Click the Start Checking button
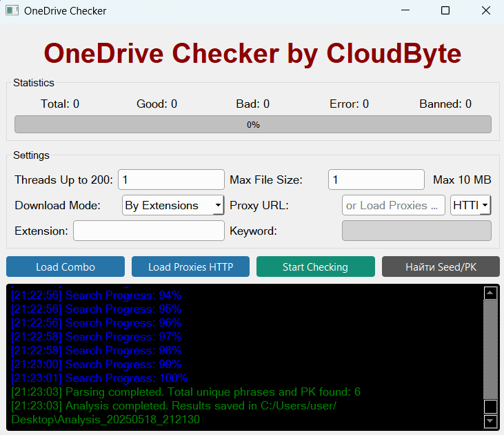The image size is (504, 435). coord(316,267)
